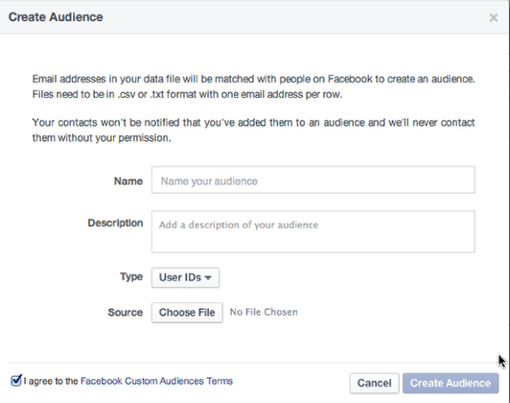The width and height of the screenshot is (510, 403).
Task: Click the 'I agree to the' label text
Action: pyautogui.click(x=51, y=381)
